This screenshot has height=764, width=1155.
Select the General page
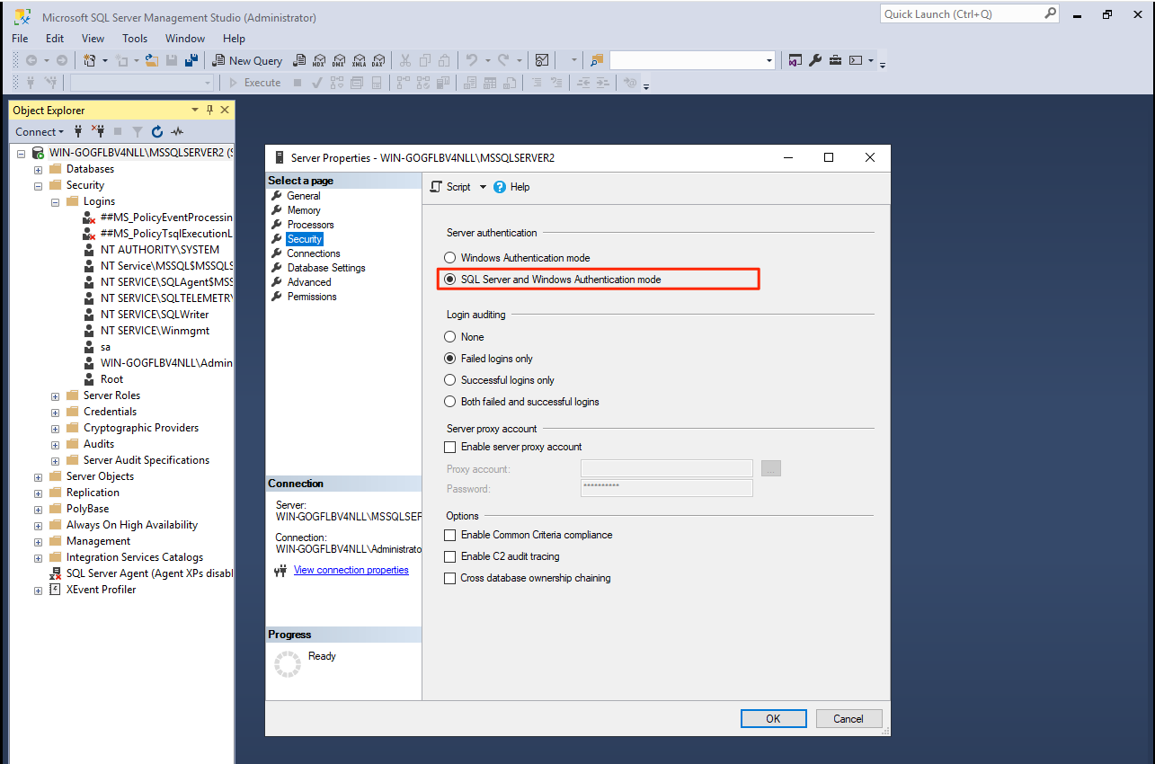pos(304,196)
